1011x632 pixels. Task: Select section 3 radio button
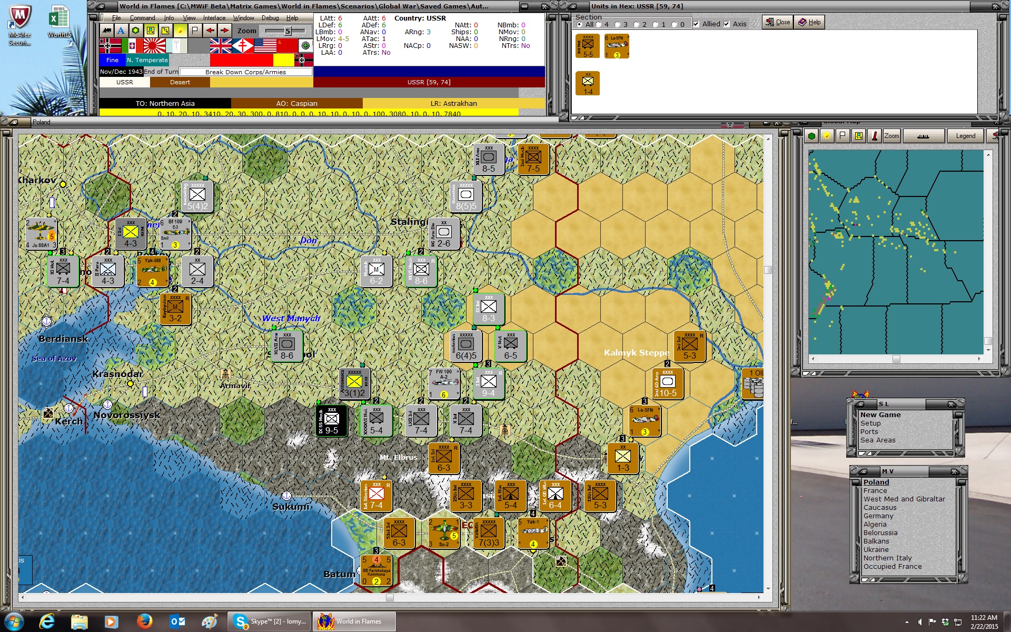617,24
